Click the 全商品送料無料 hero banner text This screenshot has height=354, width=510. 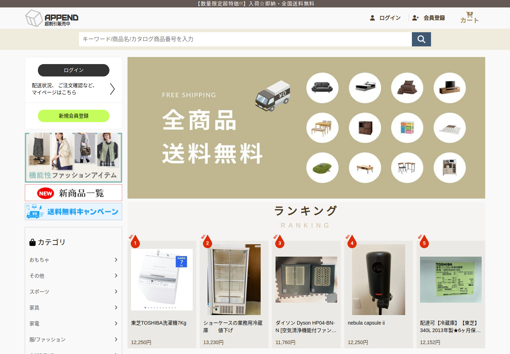[x=212, y=137]
